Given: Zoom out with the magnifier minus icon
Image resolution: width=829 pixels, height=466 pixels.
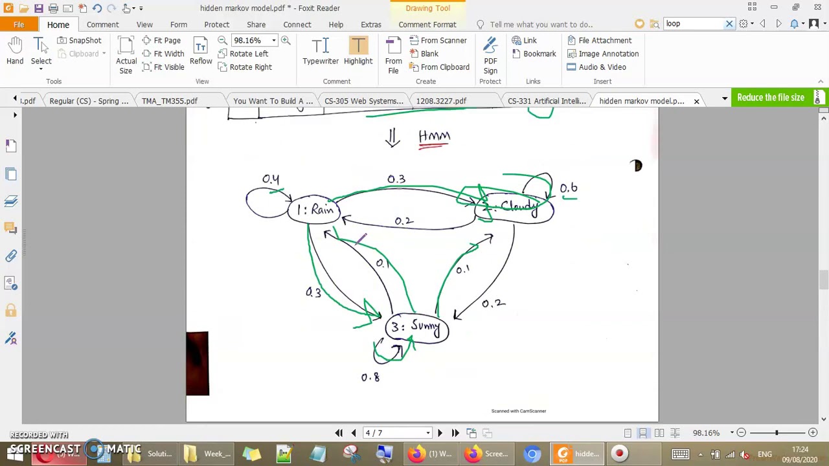Looking at the screenshot, I should [222, 40].
